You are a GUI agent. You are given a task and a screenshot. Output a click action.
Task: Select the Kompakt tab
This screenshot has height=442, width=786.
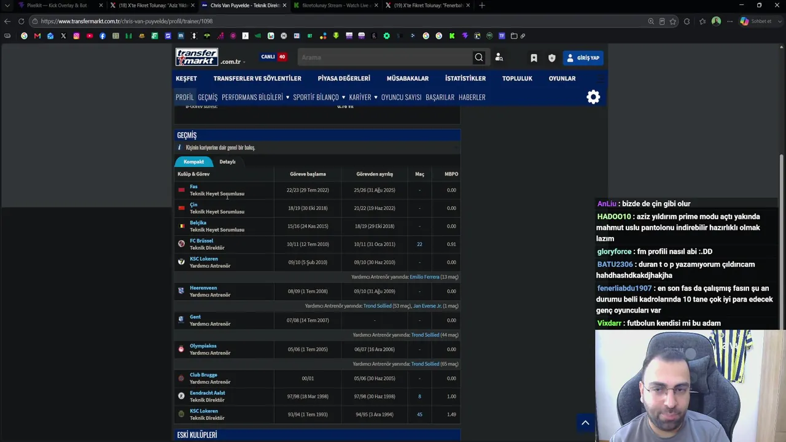click(x=193, y=162)
